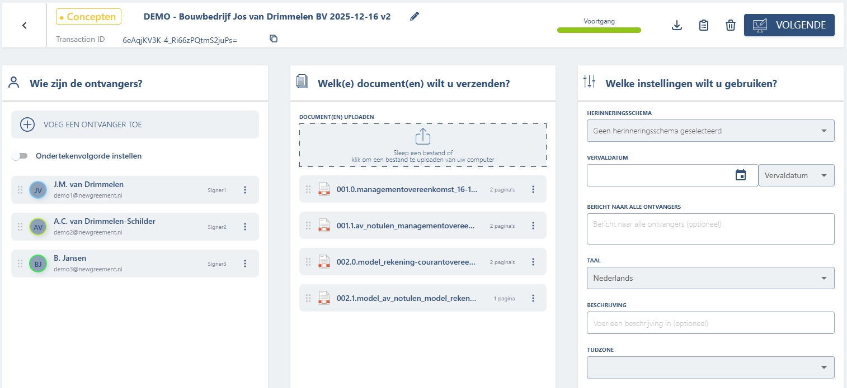
Task: Open options menu for B. Jansen
Action: pyautogui.click(x=245, y=264)
